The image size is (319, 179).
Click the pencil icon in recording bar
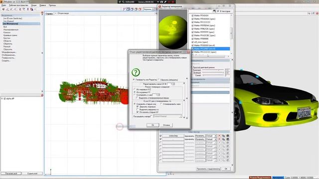165,1
